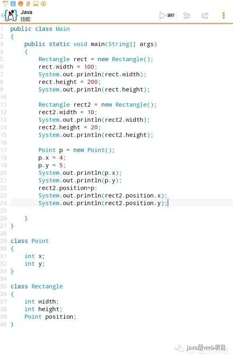Tap the orange round notification icon
Viewport: 233px width, 358px height.
point(21,4)
